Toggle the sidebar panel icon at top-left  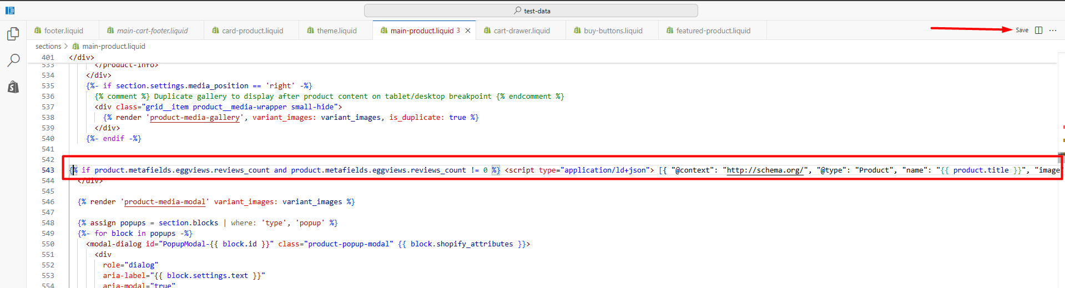point(10,11)
